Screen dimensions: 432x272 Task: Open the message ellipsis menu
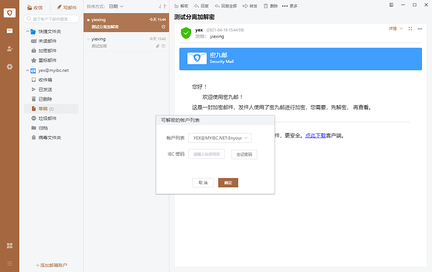(x=419, y=29)
